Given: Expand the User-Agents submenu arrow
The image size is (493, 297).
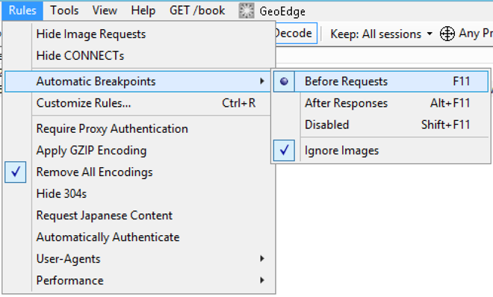Looking at the screenshot, I should [262, 259].
